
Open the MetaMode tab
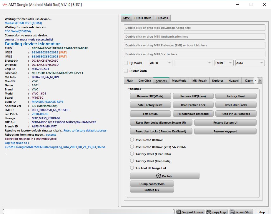179,80
